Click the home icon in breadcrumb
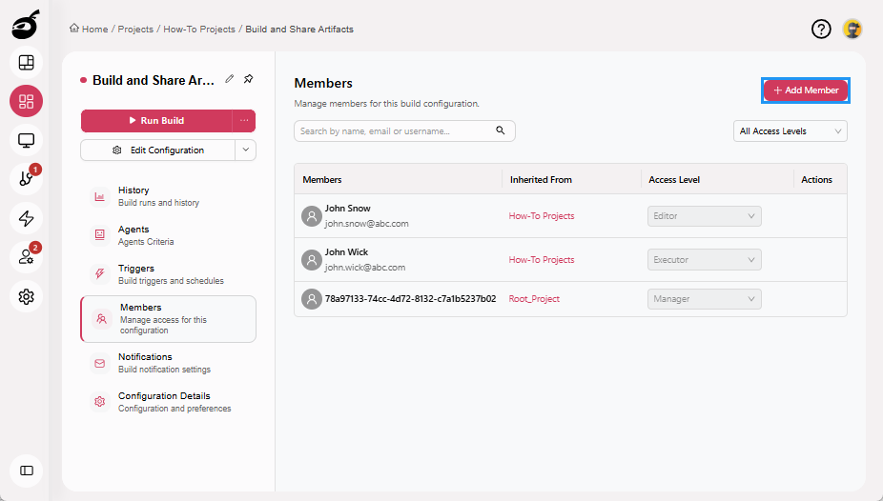 pos(73,29)
